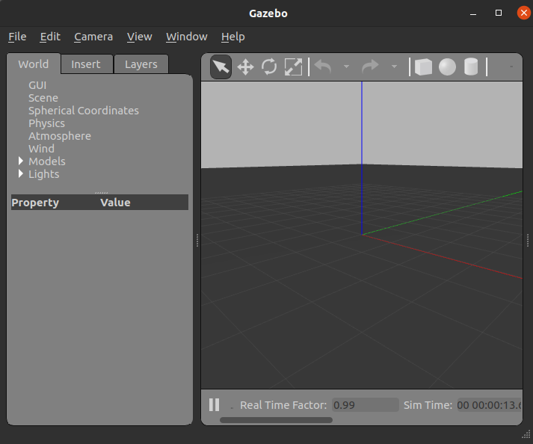Insert a sphere shape

coord(447,67)
